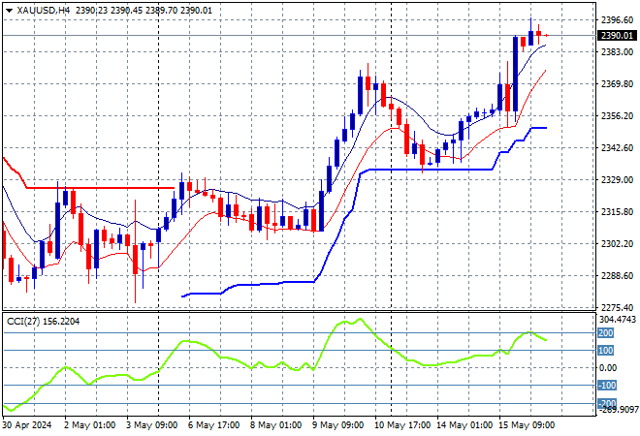Click the red horizontal resistance line near 2329
The image size is (640, 436).
tap(97, 188)
